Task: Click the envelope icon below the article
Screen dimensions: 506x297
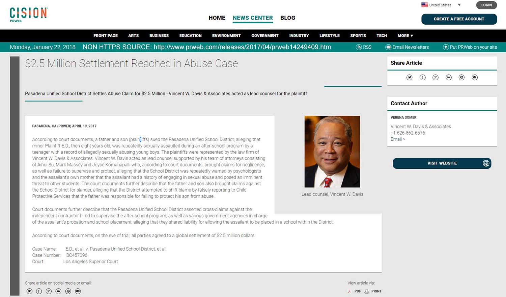Action: point(78,291)
